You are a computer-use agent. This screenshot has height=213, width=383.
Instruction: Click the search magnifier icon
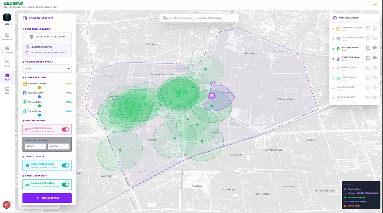point(165,18)
